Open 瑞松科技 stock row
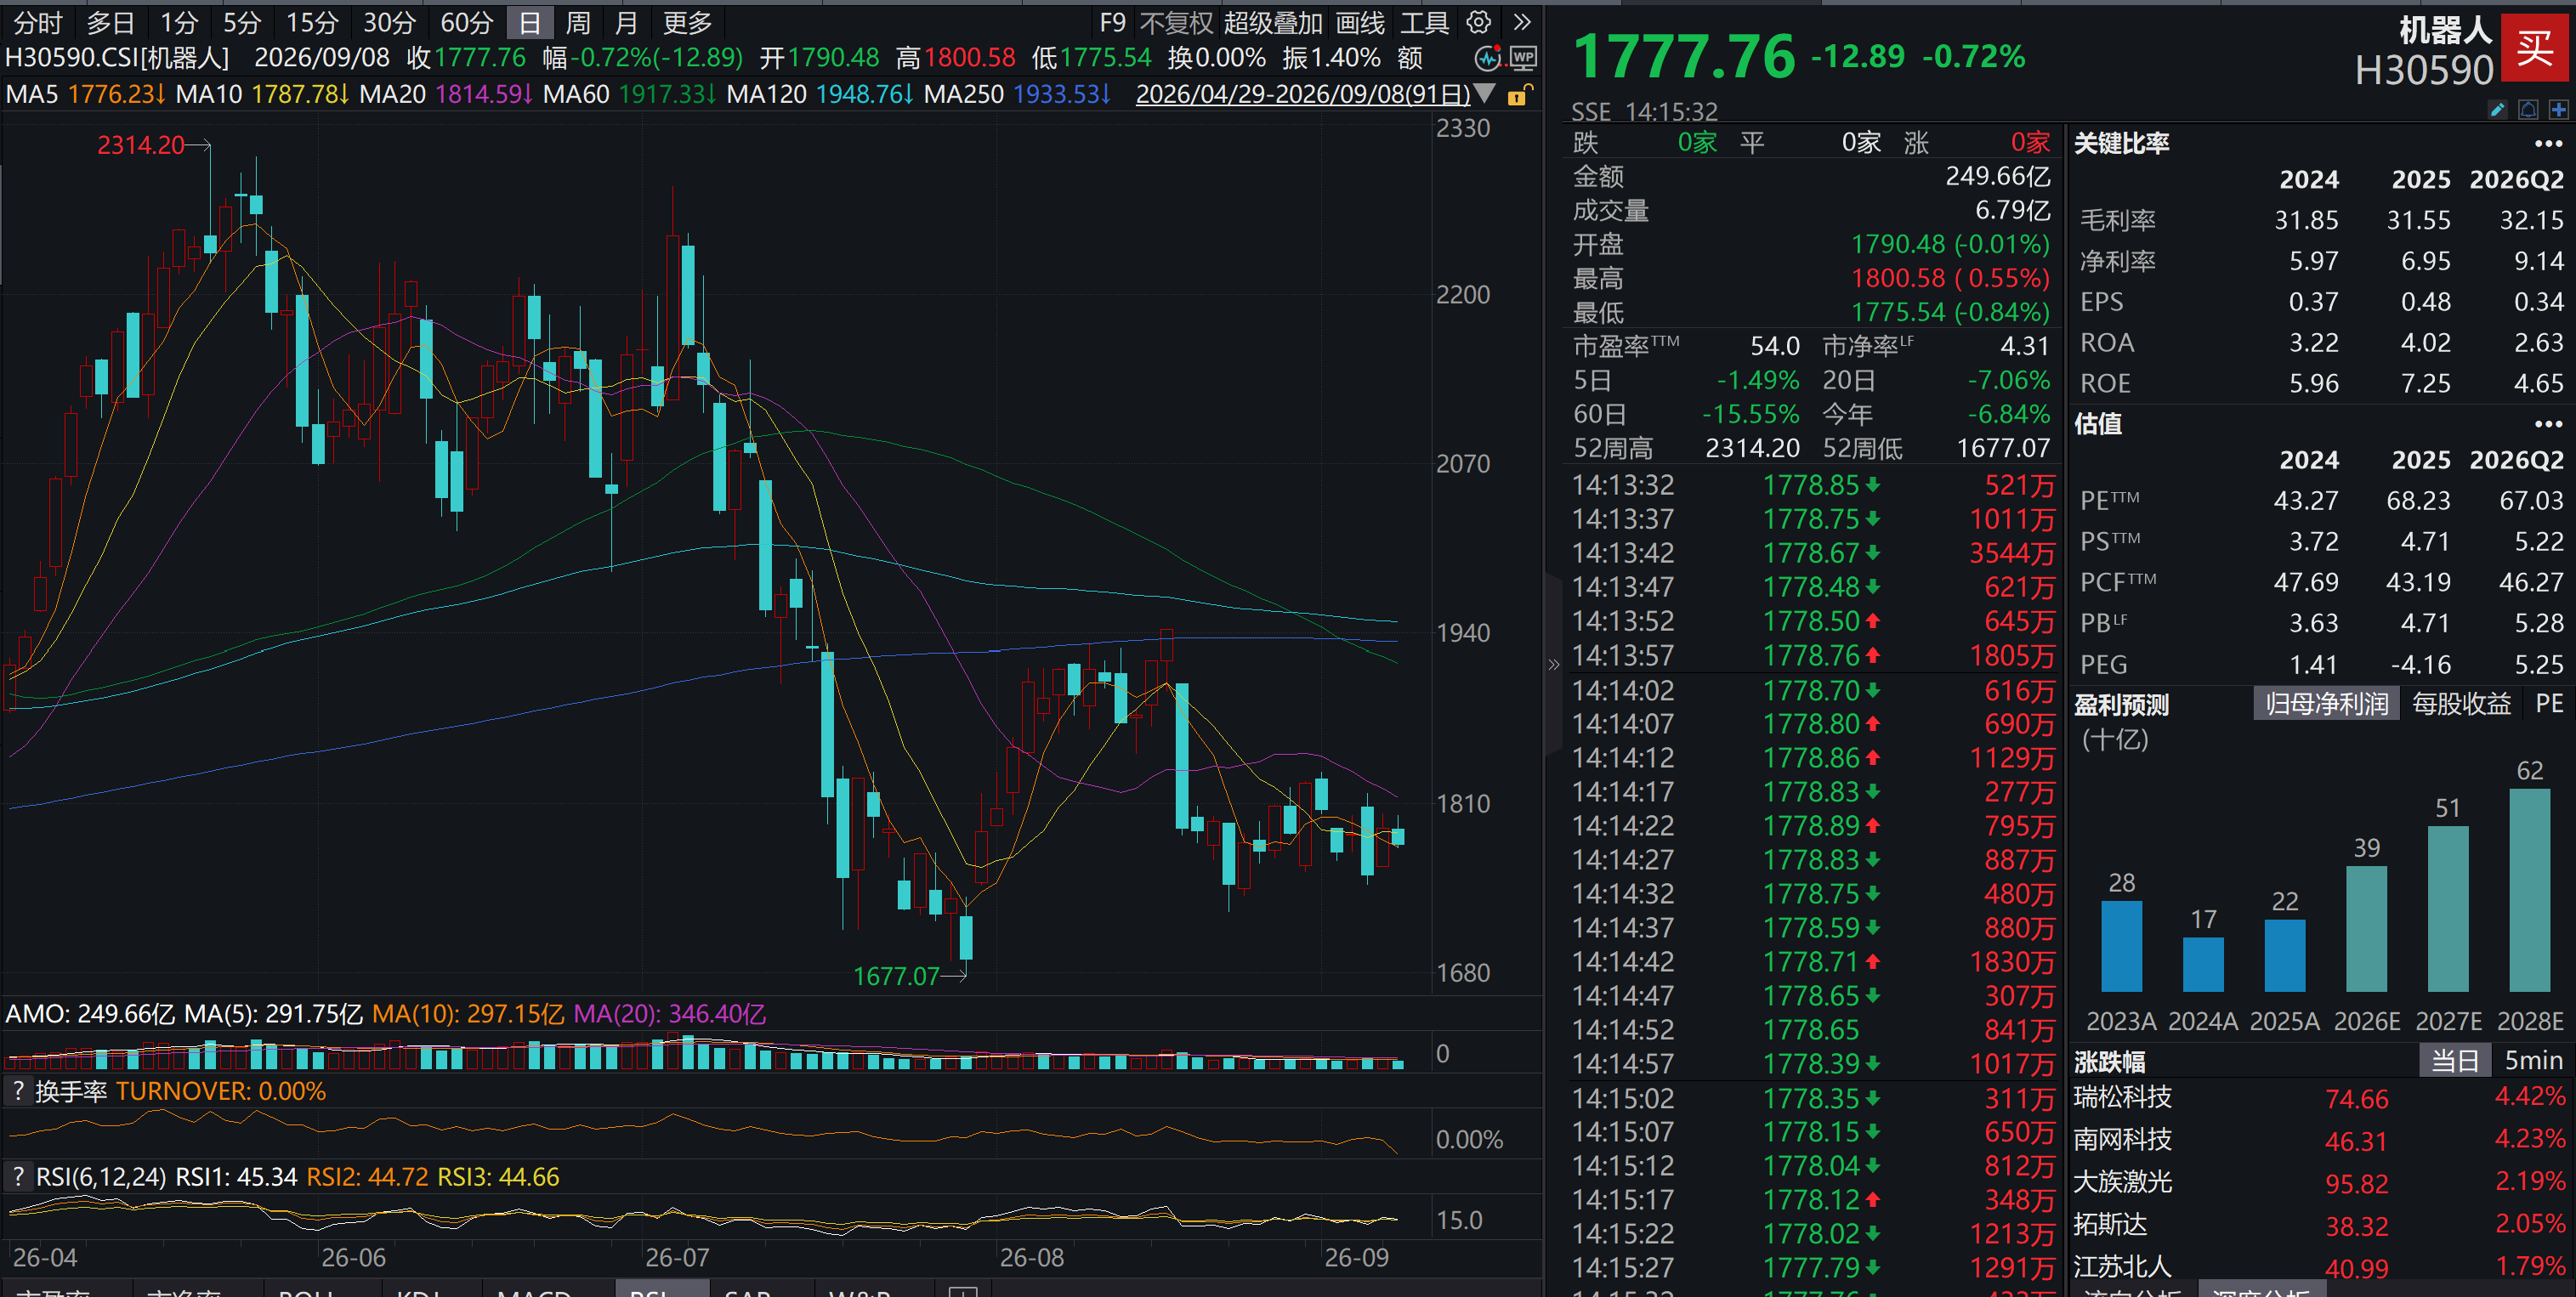2576x1297 pixels. 2319,1098
